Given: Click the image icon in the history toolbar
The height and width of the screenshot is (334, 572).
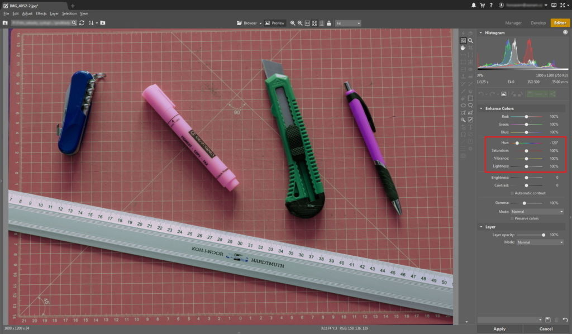Looking at the screenshot, I should [504, 94].
